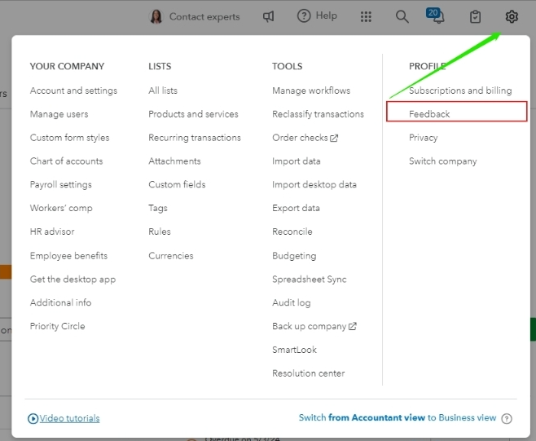Open Chart of accounts
Viewport: 536px width, 441px height.
66,161
